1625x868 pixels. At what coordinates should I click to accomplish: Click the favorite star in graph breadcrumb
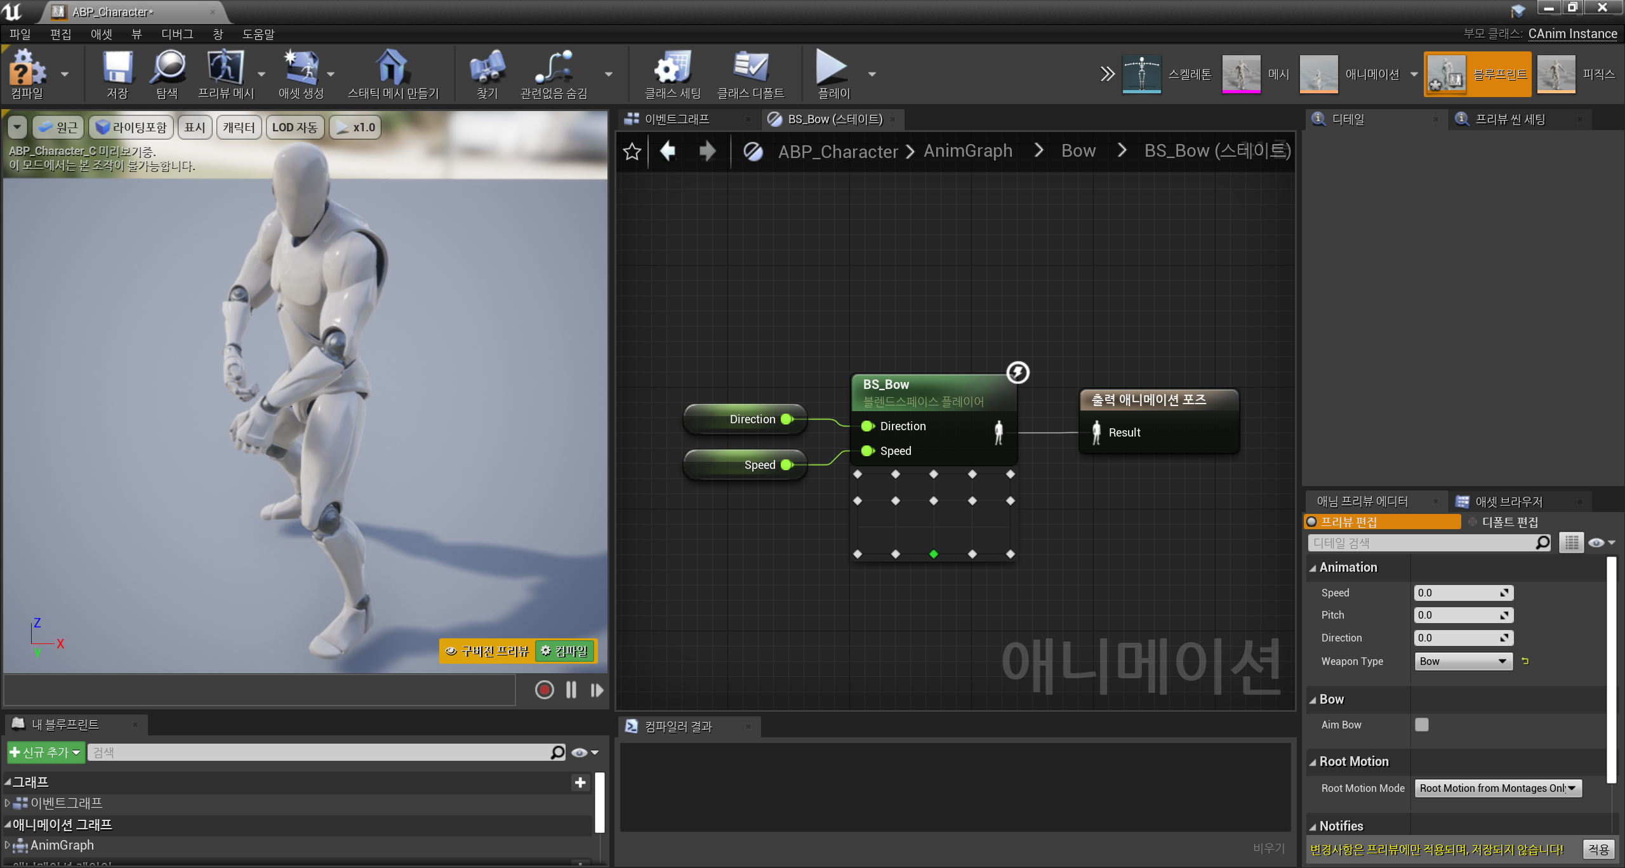click(632, 152)
